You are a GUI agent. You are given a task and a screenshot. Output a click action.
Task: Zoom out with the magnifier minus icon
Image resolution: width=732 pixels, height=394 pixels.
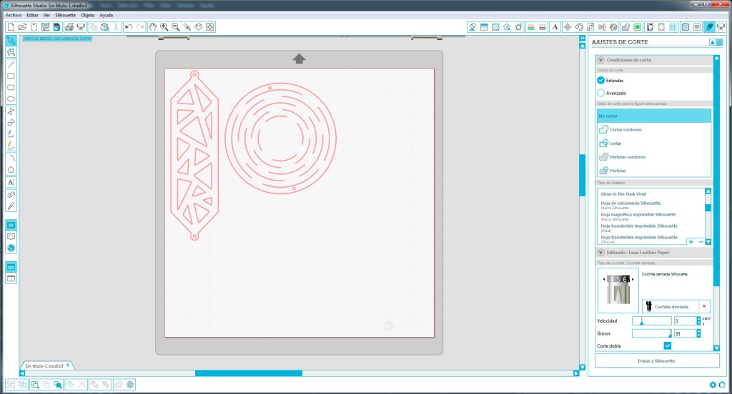coord(176,27)
